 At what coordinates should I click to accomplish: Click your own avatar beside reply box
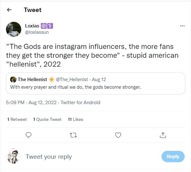coord(13,156)
